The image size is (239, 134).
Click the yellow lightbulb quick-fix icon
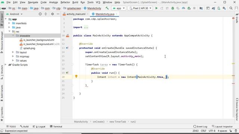tap(76, 76)
